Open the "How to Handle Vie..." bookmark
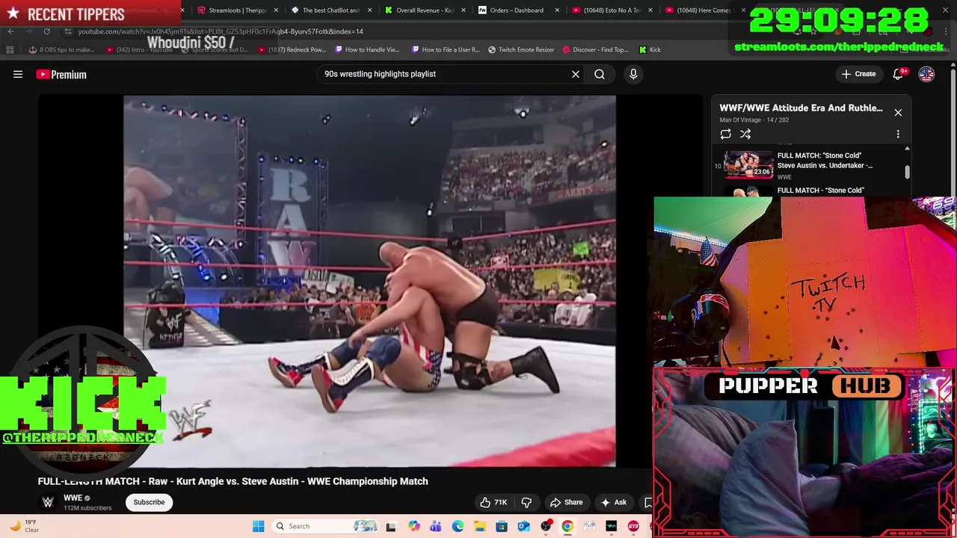 click(x=367, y=50)
